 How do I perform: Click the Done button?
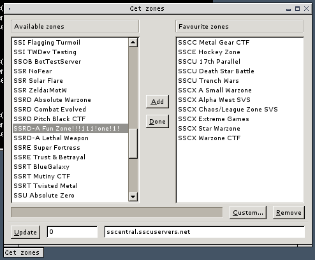pyautogui.click(x=157, y=121)
